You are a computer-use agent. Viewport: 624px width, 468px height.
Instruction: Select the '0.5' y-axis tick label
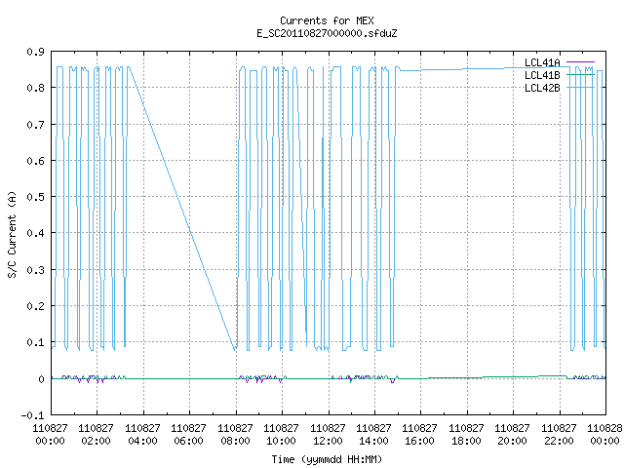pos(35,197)
